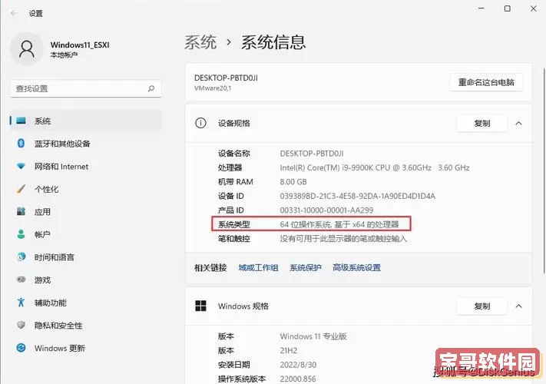The height and width of the screenshot is (384, 546).
Task: Click the Windows logo icon beside Windows 规格
Action: click(200, 306)
